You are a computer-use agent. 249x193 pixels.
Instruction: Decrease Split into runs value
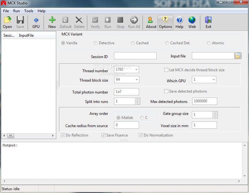[137, 103]
